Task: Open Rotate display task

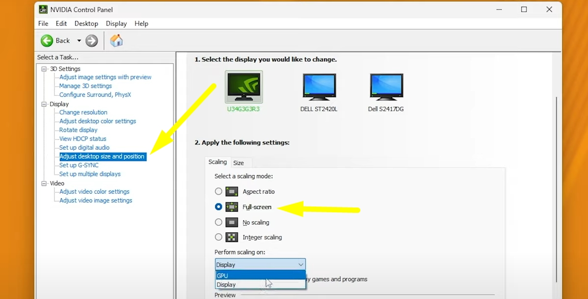Action: [78, 130]
